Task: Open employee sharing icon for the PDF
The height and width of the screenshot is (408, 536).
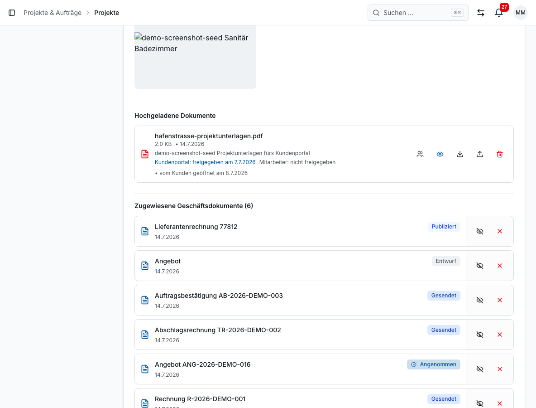Action: [420, 155]
